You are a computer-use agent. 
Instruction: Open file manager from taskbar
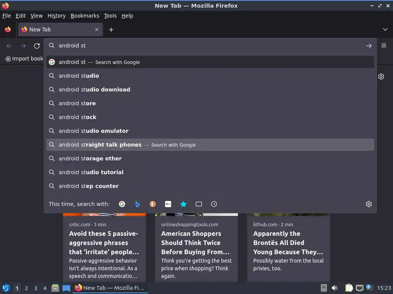[x=55, y=288]
